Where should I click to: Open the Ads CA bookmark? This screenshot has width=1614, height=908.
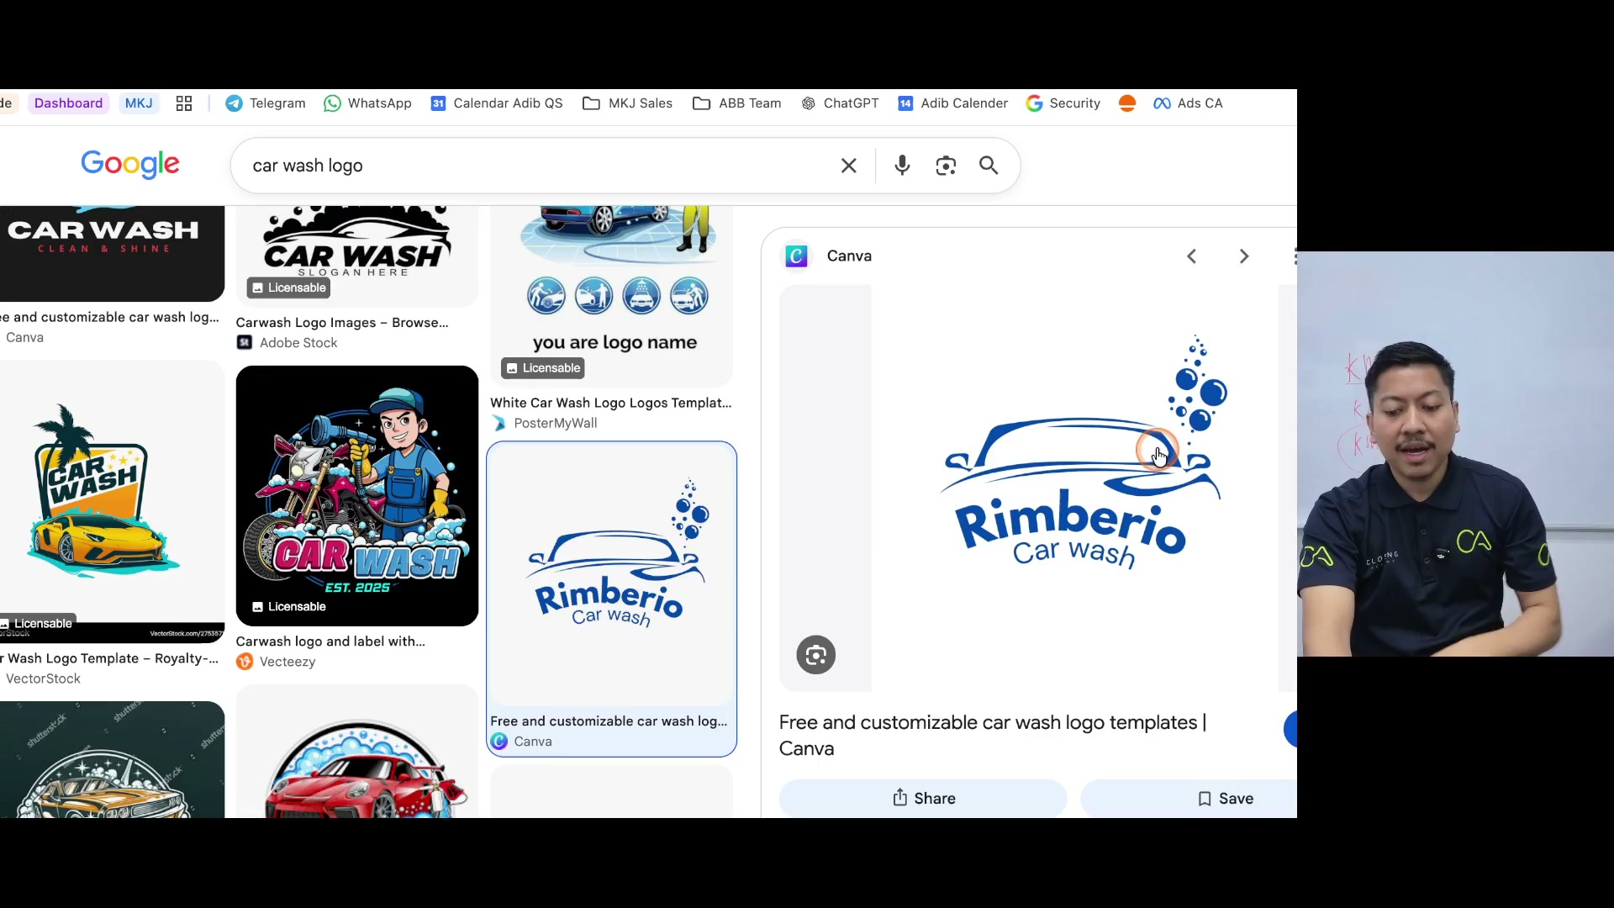click(x=1188, y=103)
